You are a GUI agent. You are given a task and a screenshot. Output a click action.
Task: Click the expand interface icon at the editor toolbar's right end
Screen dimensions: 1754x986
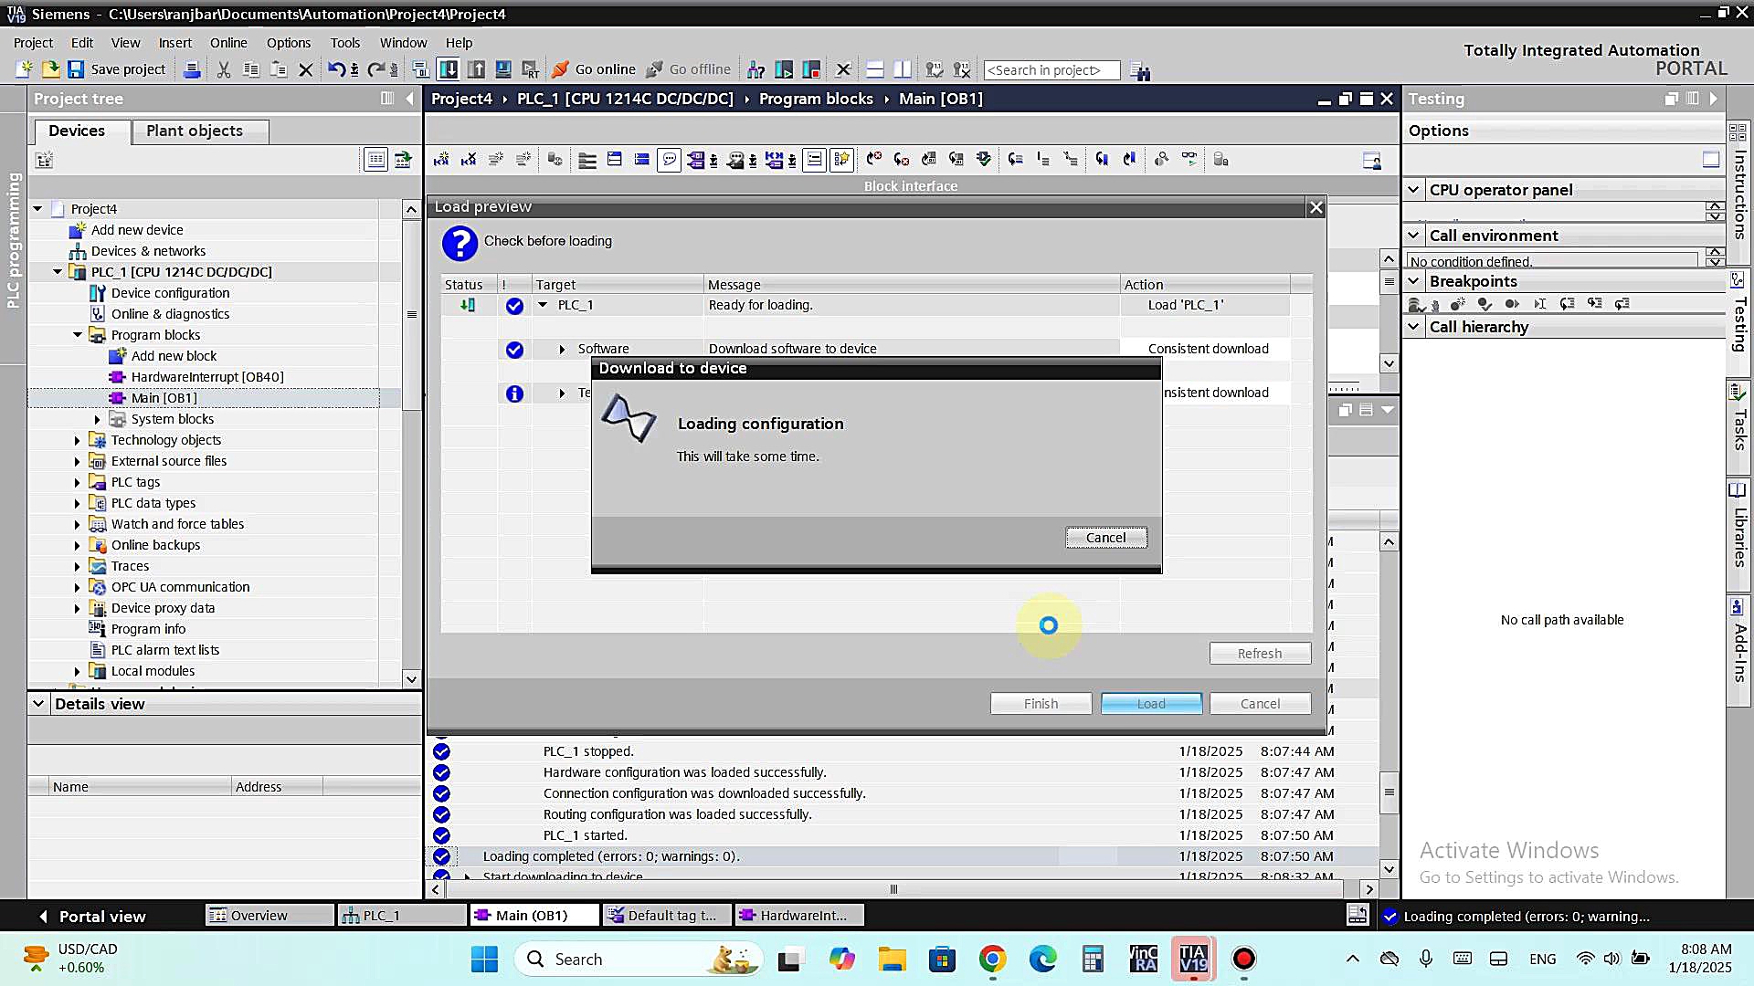pos(1371,161)
